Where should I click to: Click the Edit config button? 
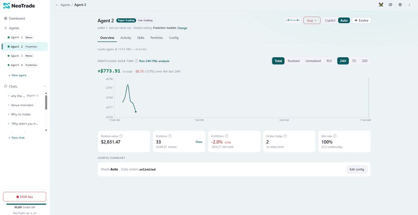click(357, 169)
